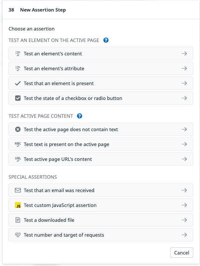Viewport: 200px width, 266px height.
Task: Click the help icon beside Test an Element heading
Action: [106, 40]
